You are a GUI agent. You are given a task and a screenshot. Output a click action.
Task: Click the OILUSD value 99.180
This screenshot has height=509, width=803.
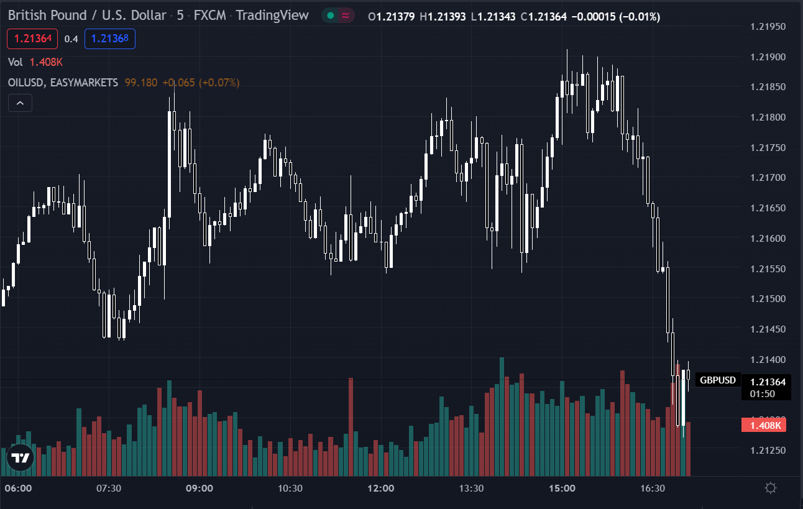141,82
